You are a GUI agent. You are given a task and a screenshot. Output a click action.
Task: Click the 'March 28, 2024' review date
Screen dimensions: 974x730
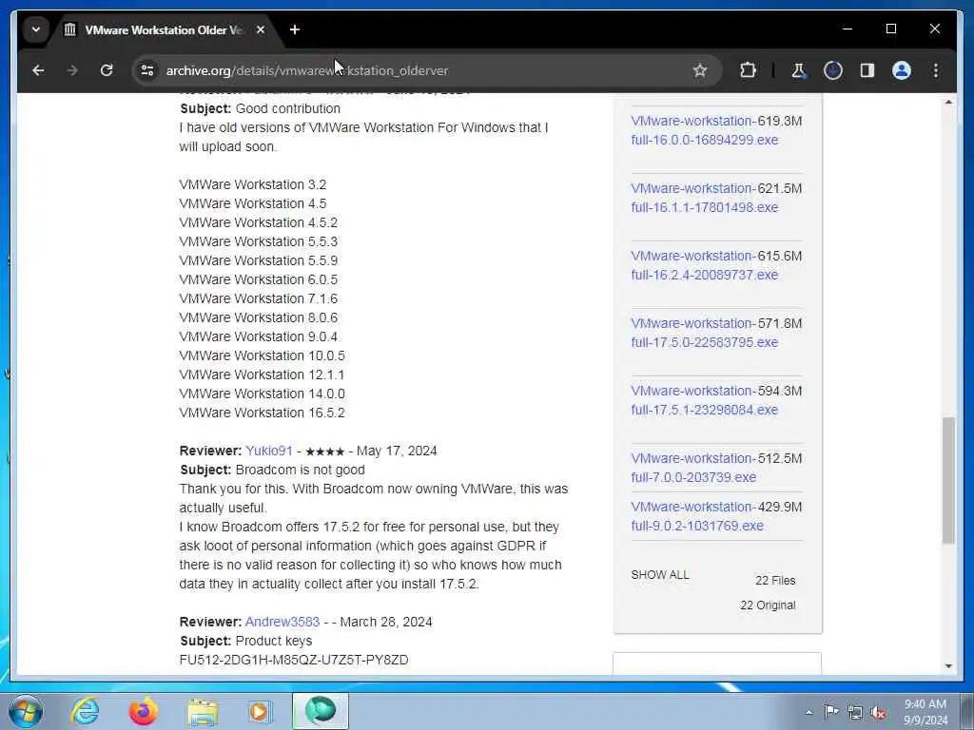(386, 622)
